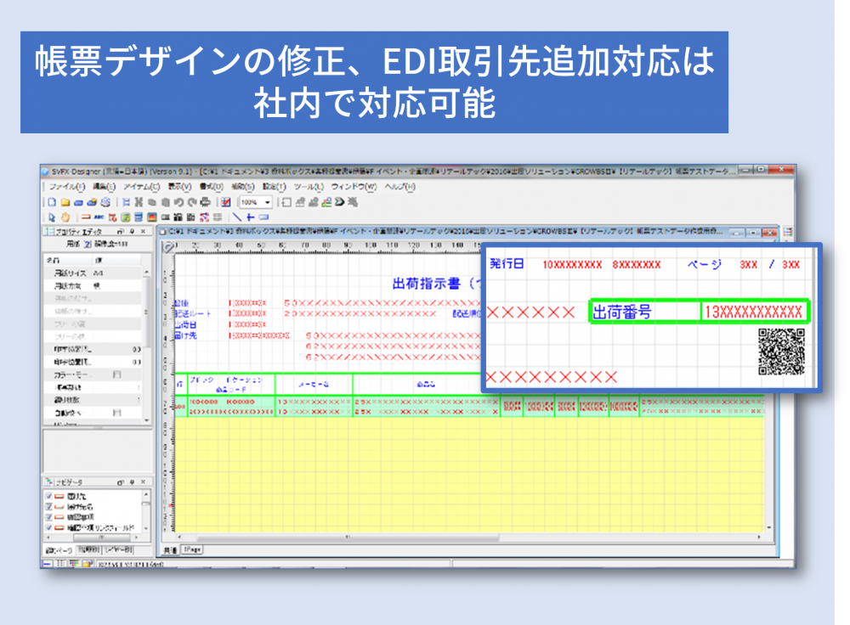Click the 出荷番号 label in magnified inset
This screenshot has height=625, width=850.
tap(622, 312)
